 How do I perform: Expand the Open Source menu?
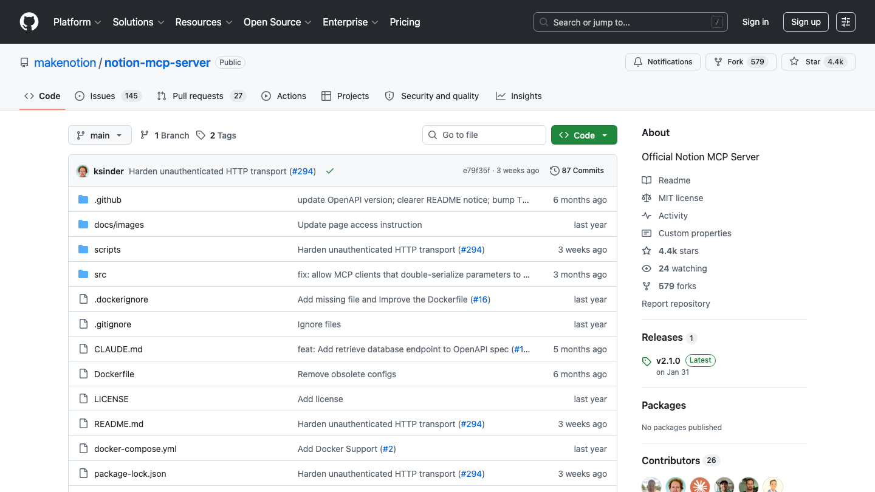click(x=278, y=22)
